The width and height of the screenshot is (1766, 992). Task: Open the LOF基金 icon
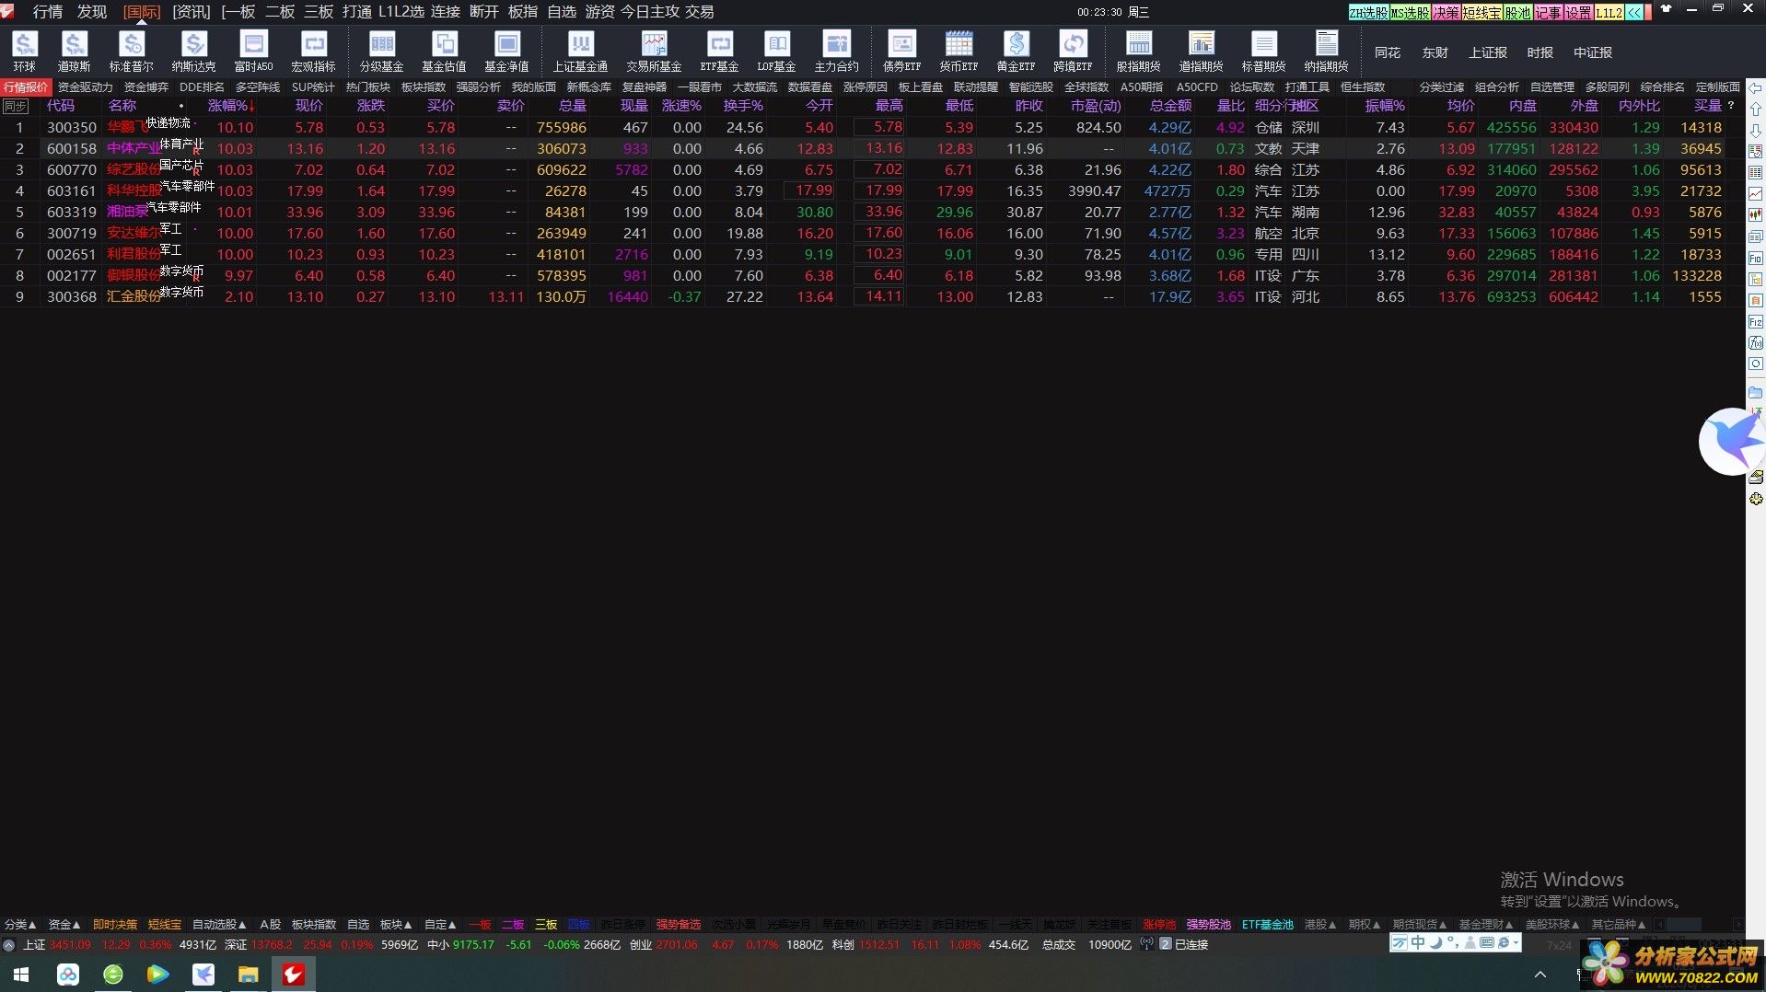point(777,51)
